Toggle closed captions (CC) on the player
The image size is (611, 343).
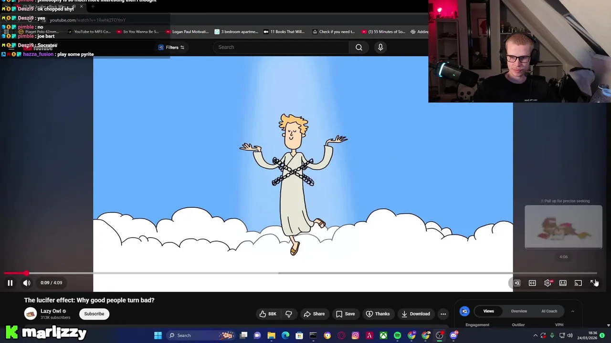[532, 283]
